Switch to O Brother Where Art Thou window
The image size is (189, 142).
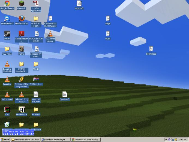(x=25, y=140)
